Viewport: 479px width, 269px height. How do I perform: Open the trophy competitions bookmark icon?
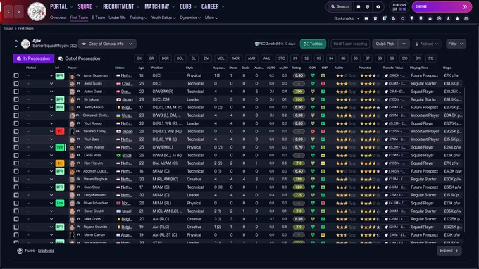pyautogui.click(x=411, y=18)
